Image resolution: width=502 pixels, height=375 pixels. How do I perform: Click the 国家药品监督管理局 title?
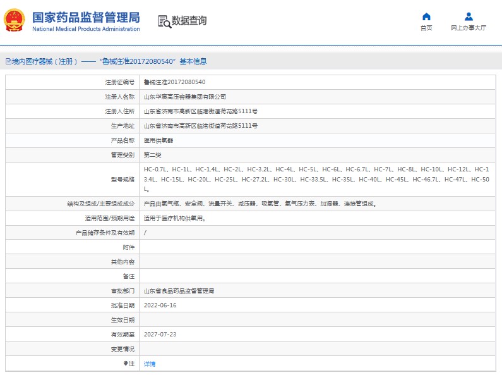pos(86,18)
